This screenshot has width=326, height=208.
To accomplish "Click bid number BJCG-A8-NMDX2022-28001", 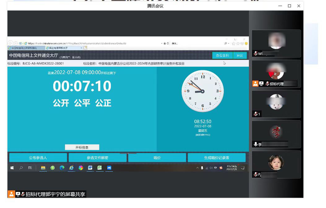I will pos(43,63).
